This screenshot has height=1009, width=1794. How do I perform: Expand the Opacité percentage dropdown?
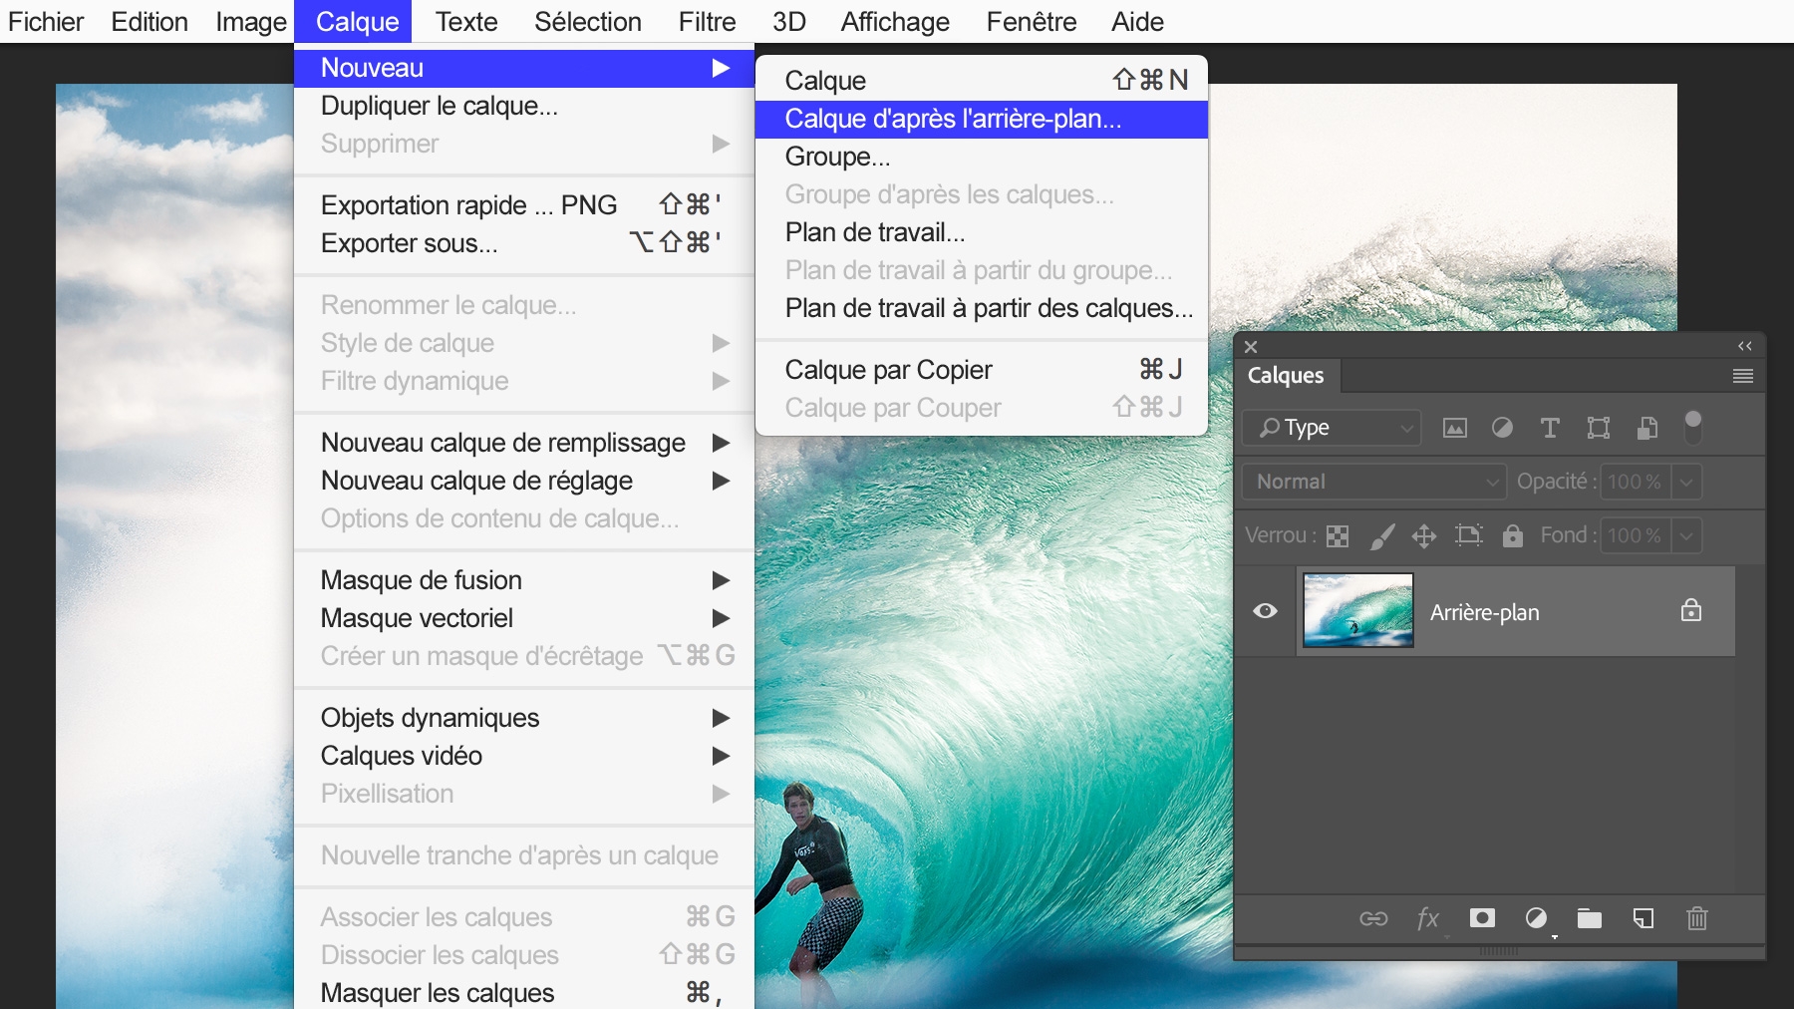(x=1686, y=482)
